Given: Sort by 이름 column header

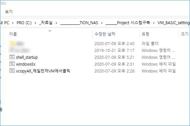Looking at the screenshot, I should pyautogui.click(x=13, y=34).
